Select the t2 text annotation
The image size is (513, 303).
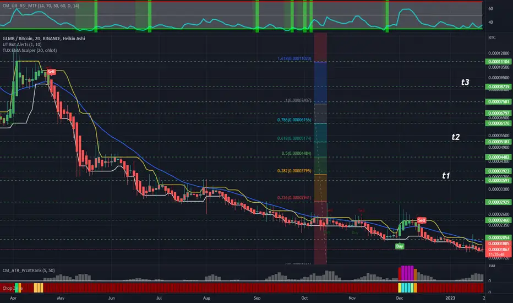456,137
